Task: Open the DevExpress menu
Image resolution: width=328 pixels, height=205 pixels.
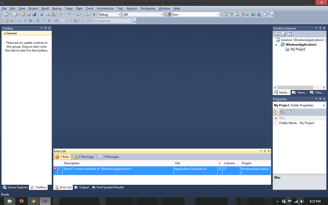Action: (x=148, y=8)
